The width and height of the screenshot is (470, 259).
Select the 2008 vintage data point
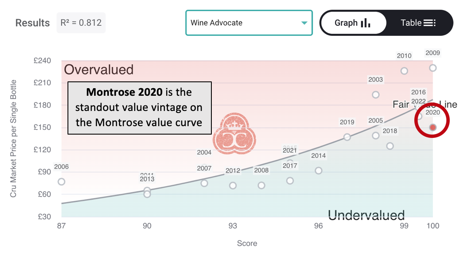point(262,185)
